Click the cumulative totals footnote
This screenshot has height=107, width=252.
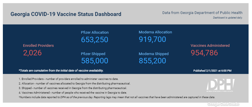tap(61, 70)
